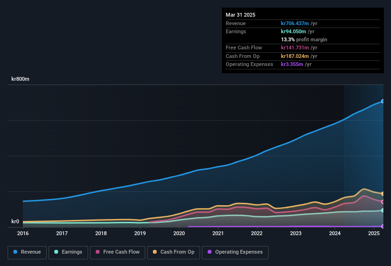
Task: Click the 2016 x-axis label
Action: [x=23, y=233]
